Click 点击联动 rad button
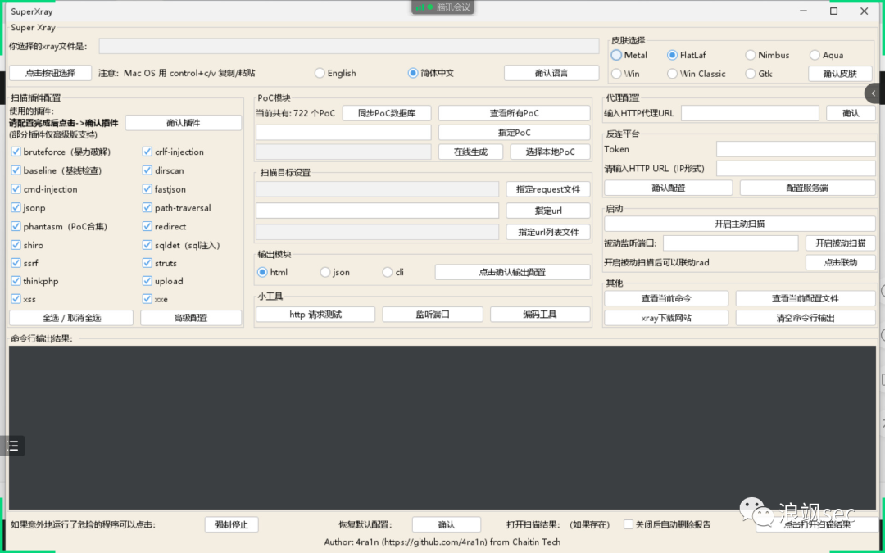The image size is (885, 553). click(x=841, y=262)
